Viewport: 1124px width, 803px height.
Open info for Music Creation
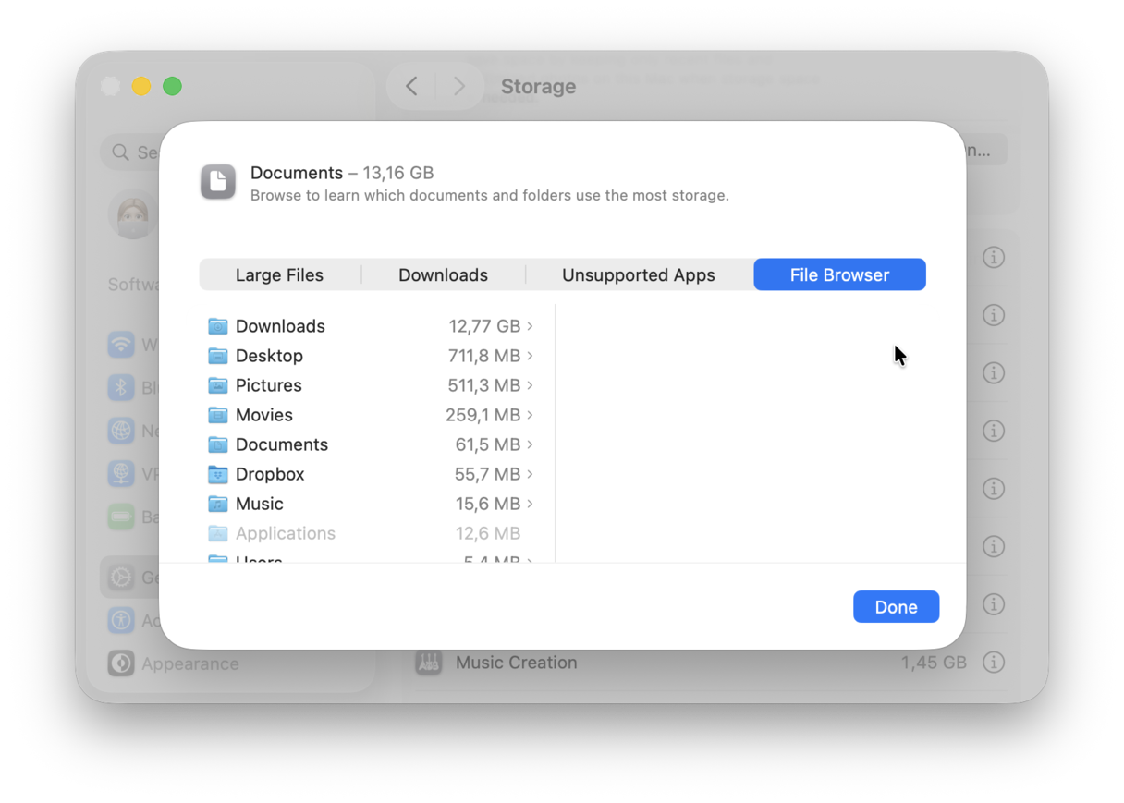(x=993, y=662)
